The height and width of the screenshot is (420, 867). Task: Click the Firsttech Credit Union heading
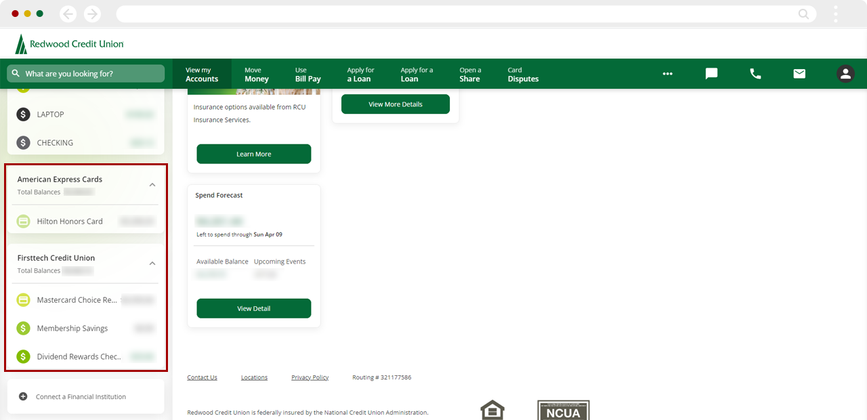click(x=56, y=258)
